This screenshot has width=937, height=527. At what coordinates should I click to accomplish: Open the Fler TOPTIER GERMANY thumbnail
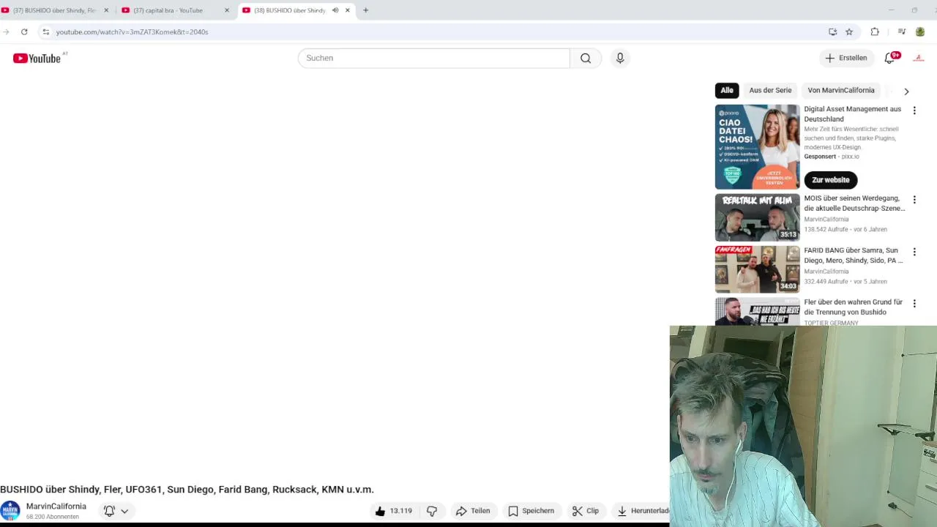pos(758,311)
